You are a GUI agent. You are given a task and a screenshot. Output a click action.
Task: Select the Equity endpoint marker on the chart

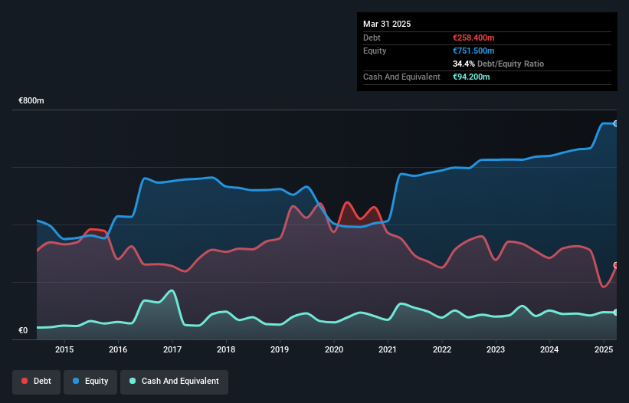coord(616,123)
